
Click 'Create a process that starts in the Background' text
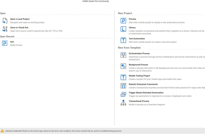pos(167,69)
